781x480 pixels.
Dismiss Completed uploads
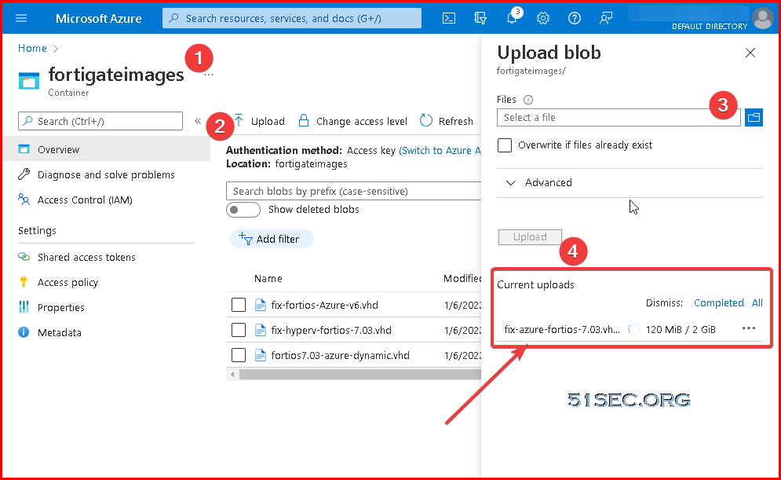[719, 303]
